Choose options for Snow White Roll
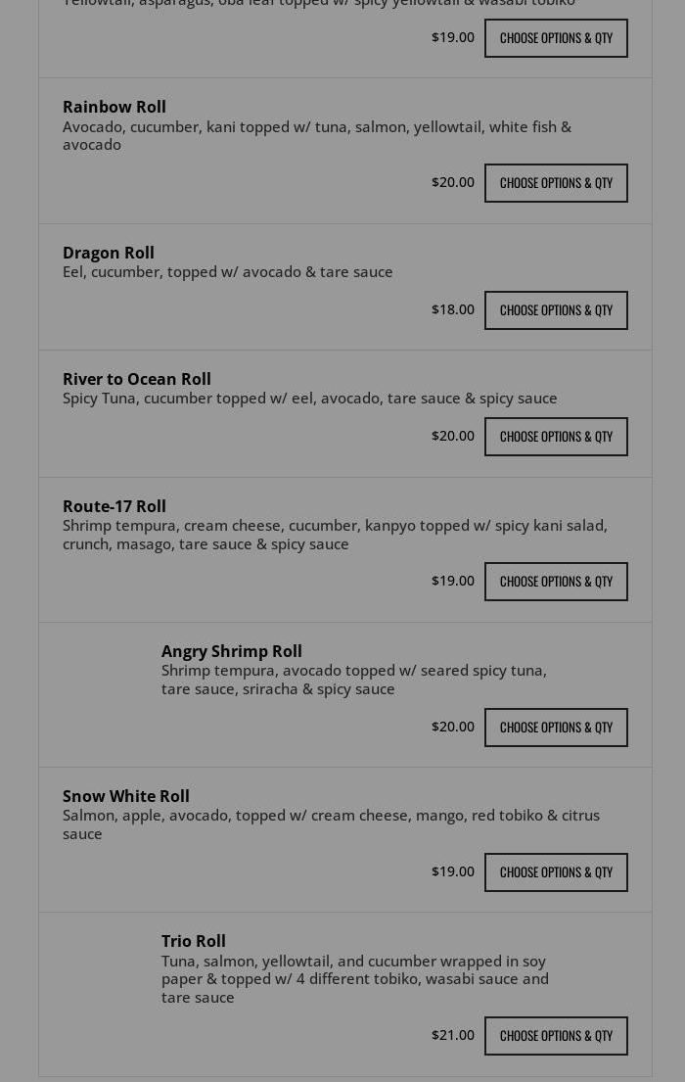This screenshot has height=1082, width=685. tap(556, 872)
